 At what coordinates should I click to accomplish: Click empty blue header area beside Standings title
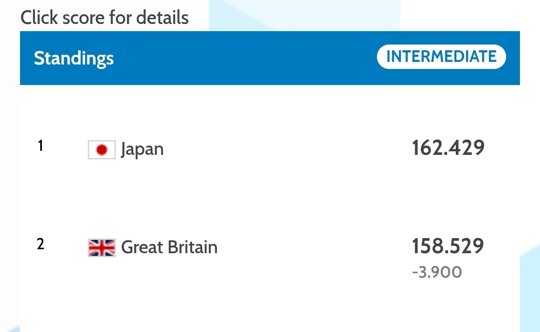(x=245, y=58)
